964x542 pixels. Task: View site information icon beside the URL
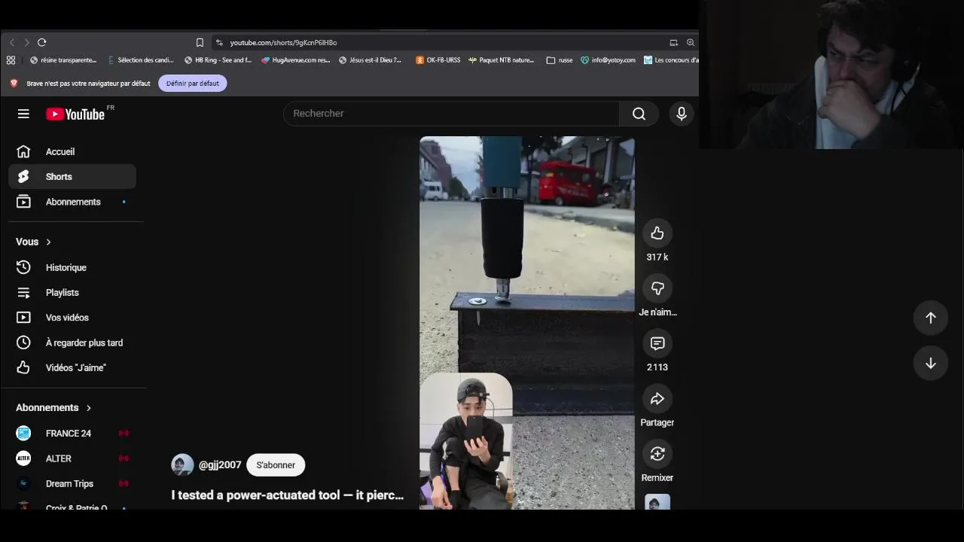[219, 42]
